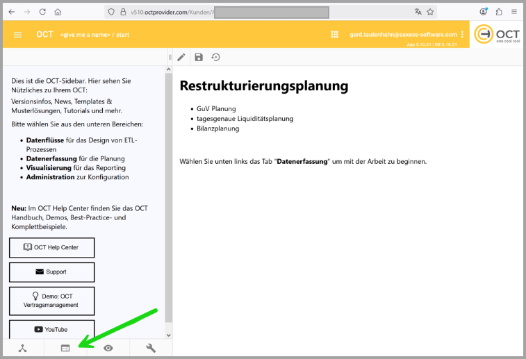Switch to Datenerfassung window tab icon

[x=65, y=349]
